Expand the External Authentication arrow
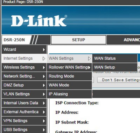Viewport: 140px width, 133px height. 44,112
